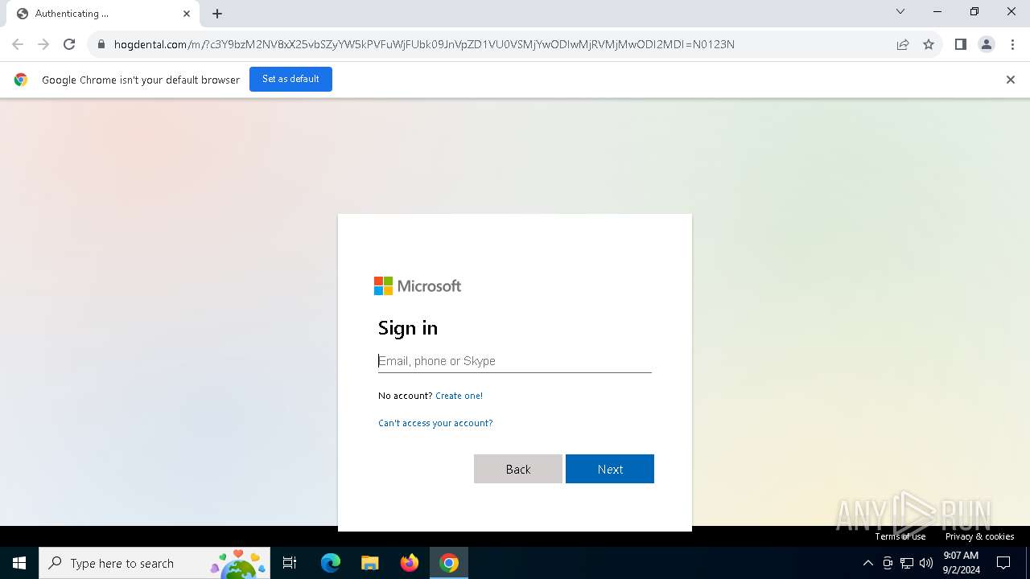Expand the tab search chevron

(x=900, y=12)
